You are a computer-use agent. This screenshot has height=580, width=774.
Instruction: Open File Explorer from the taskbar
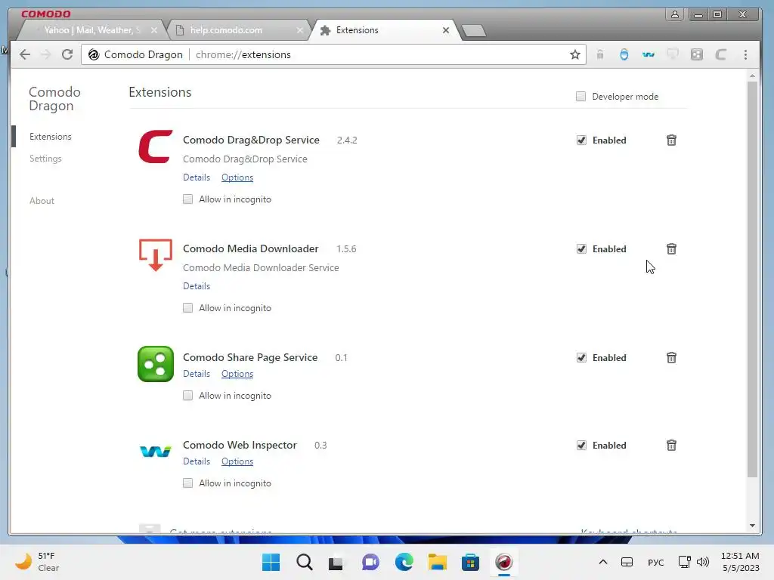438,562
